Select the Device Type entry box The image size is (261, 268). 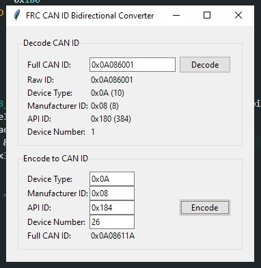(112, 179)
